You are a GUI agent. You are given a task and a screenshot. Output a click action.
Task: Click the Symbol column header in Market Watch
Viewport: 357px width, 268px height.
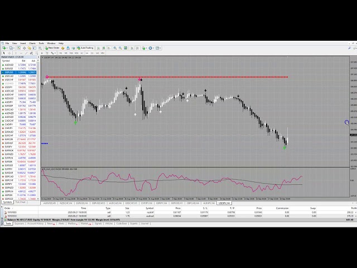(7, 61)
